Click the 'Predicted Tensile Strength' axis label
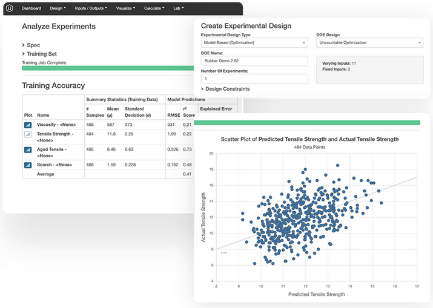433x308 pixels. pos(317,294)
